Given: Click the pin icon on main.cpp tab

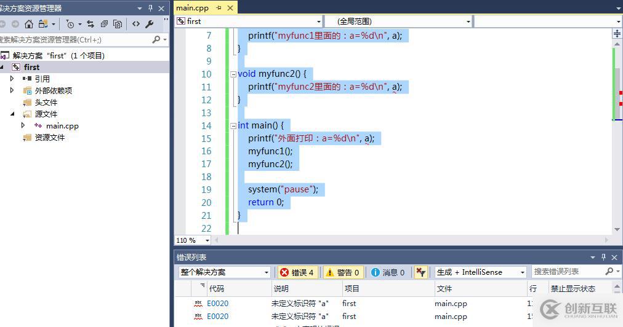Looking at the screenshot, I should pyautogui.click(x=219, y=7).
